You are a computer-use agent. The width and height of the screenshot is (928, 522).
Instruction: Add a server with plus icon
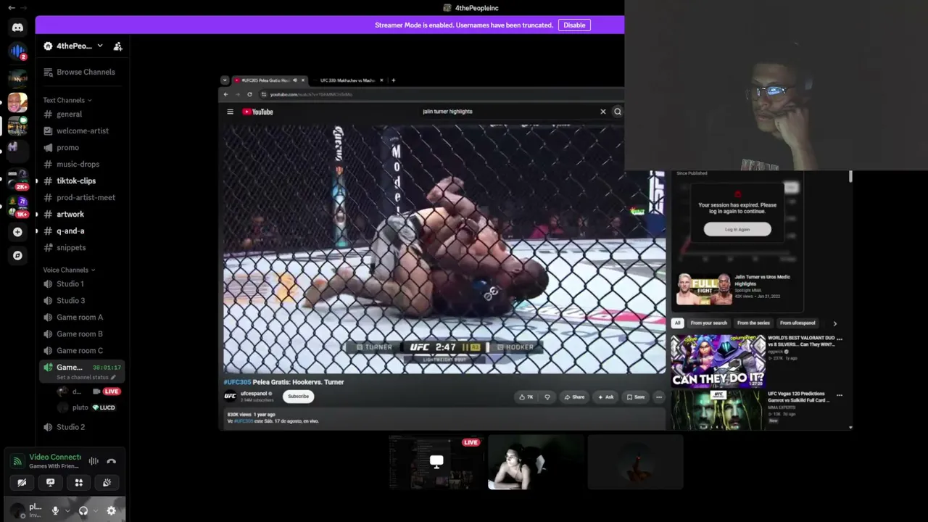17,232
